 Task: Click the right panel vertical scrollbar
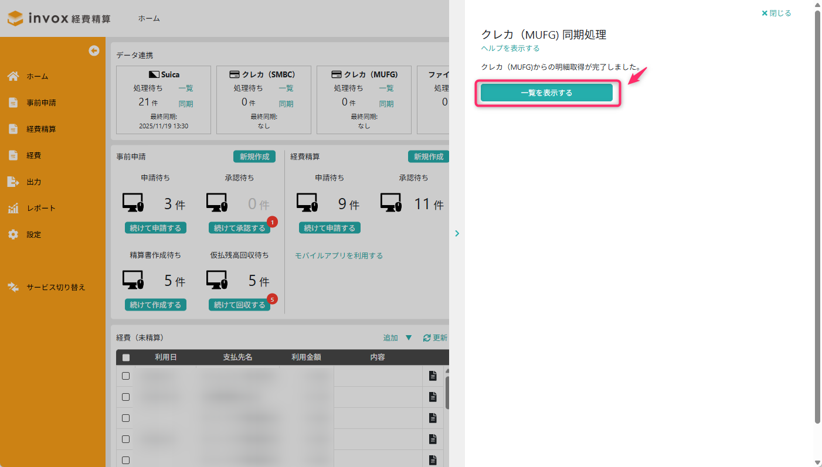(x=817, y=217)
